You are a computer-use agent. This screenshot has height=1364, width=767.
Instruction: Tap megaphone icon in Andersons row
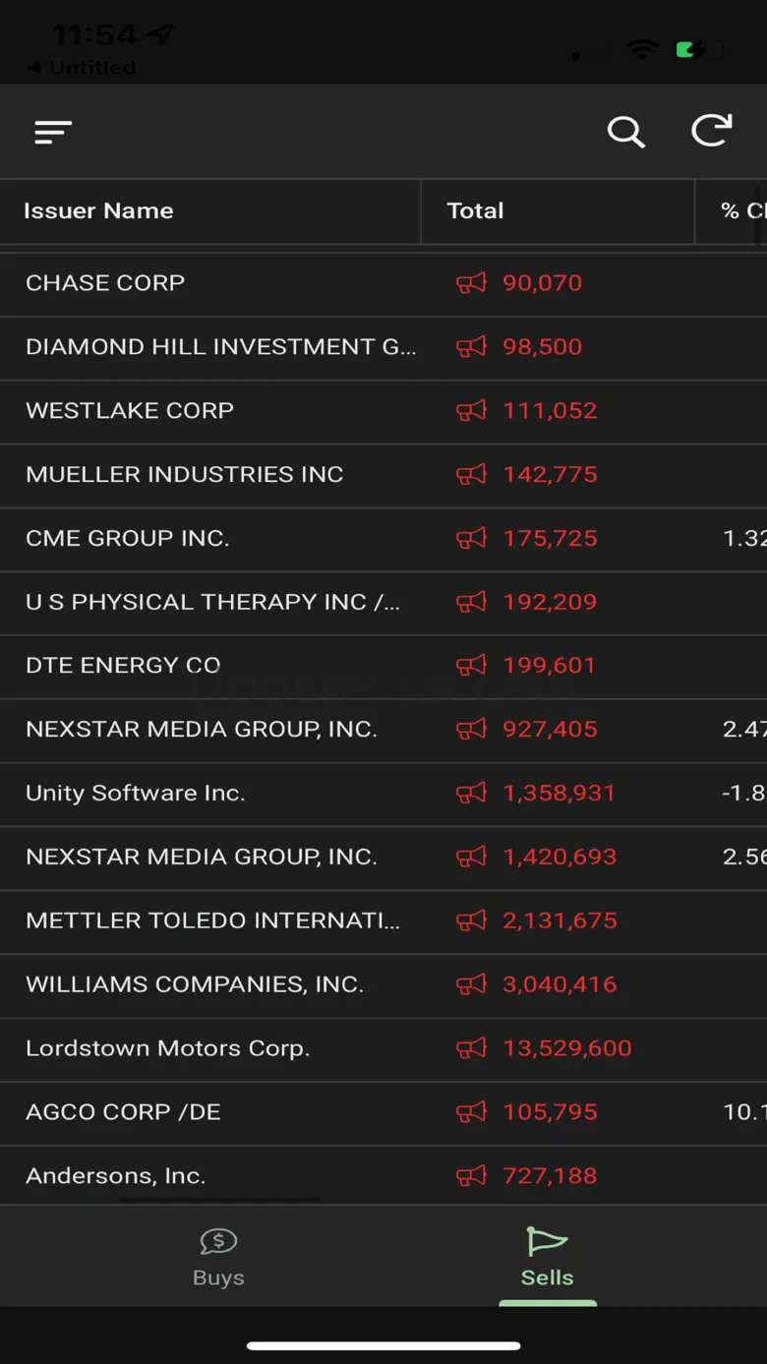coord(471,1176)
